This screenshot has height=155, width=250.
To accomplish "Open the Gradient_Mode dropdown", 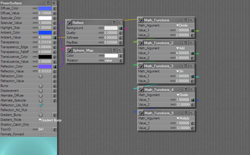I will pyautogui.click(x=50, y=120).
